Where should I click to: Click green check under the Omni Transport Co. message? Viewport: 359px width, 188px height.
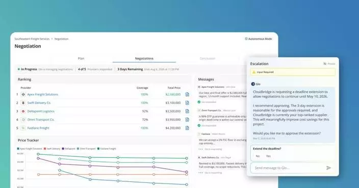coord(199,125)
